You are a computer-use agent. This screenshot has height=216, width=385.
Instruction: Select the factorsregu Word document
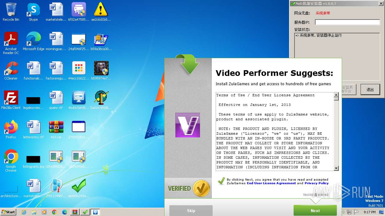pyautogui.click(x=56, y=71)
